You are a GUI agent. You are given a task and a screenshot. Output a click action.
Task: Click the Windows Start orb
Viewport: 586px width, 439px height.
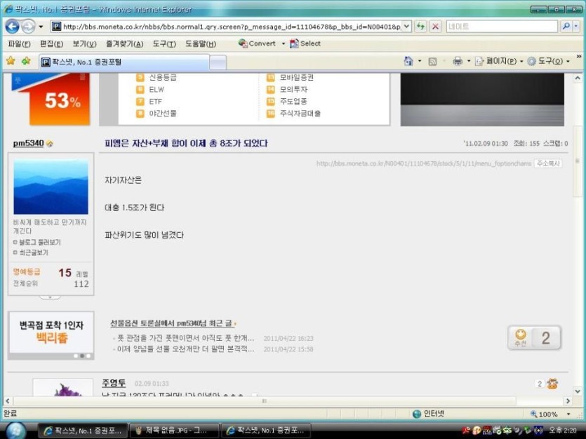15,429
